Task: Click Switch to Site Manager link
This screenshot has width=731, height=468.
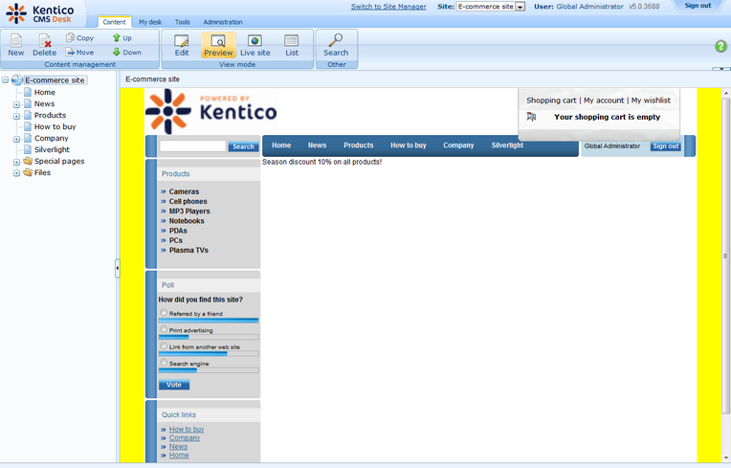Action: pos(388,7)
